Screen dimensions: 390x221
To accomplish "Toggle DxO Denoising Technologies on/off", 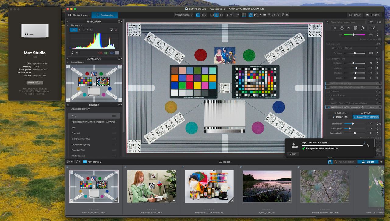I will tap(328, 107).
